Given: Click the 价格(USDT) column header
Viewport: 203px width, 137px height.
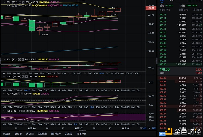Looking at the screenshot, I should point(164,10).
